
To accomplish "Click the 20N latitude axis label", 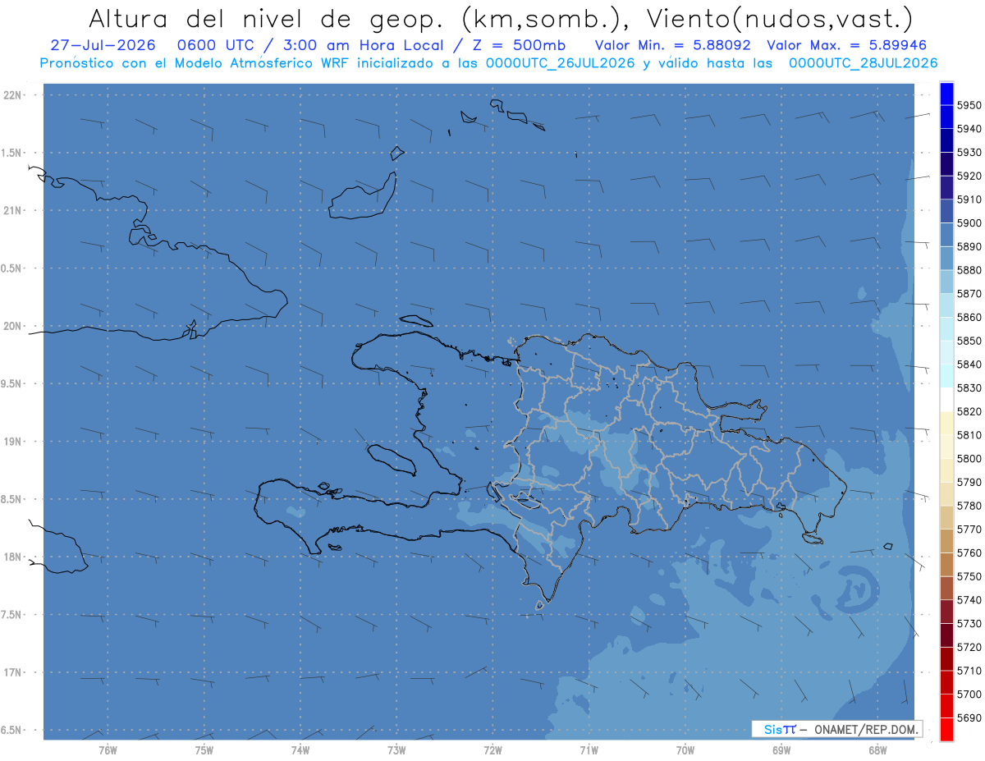I will (12, 326).
